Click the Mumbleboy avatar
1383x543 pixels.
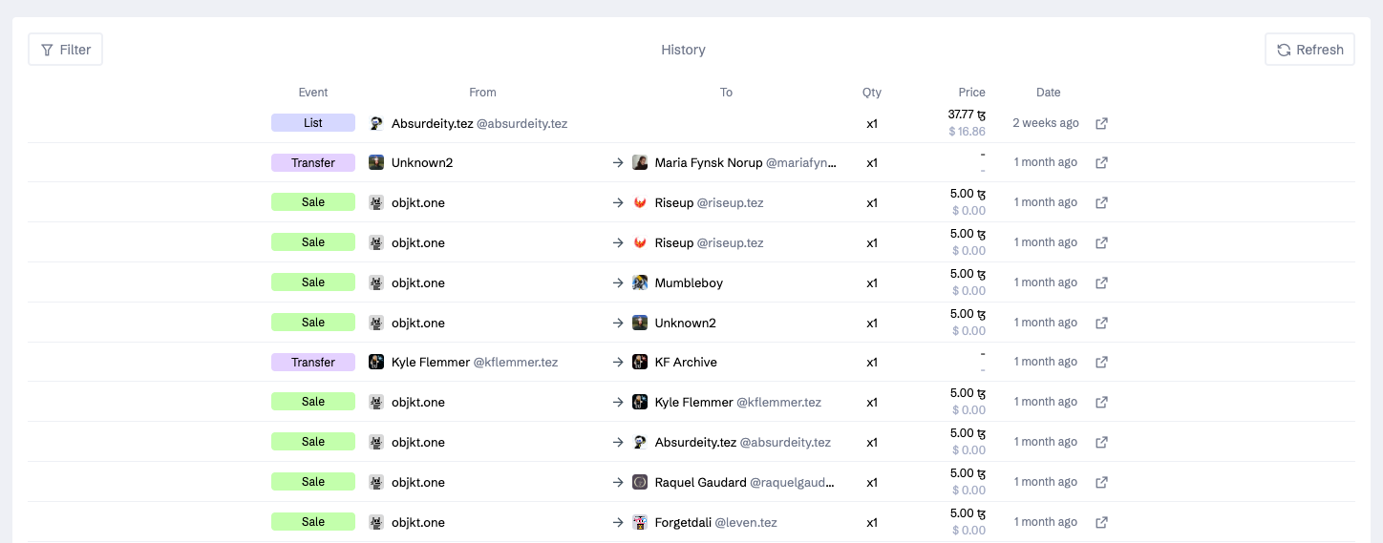tap(640, 282)
